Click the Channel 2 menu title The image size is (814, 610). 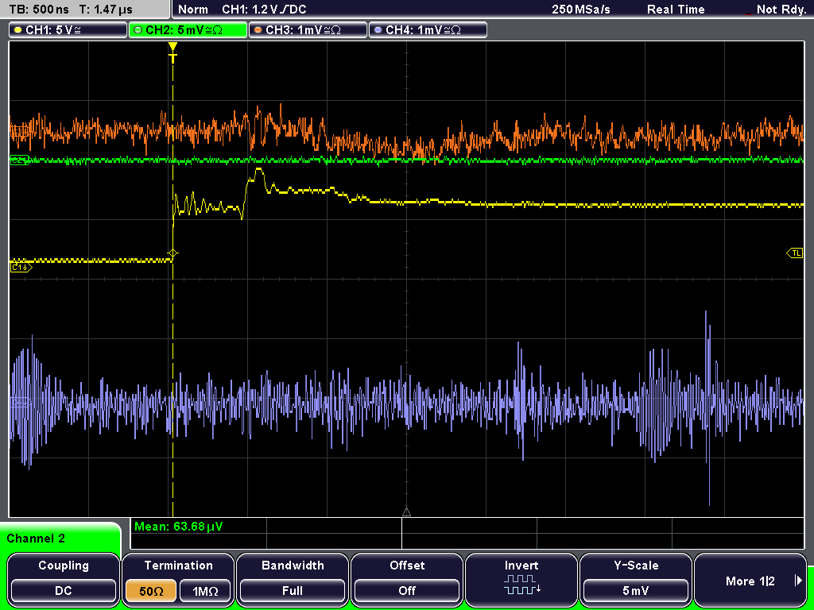click(36, 539)
